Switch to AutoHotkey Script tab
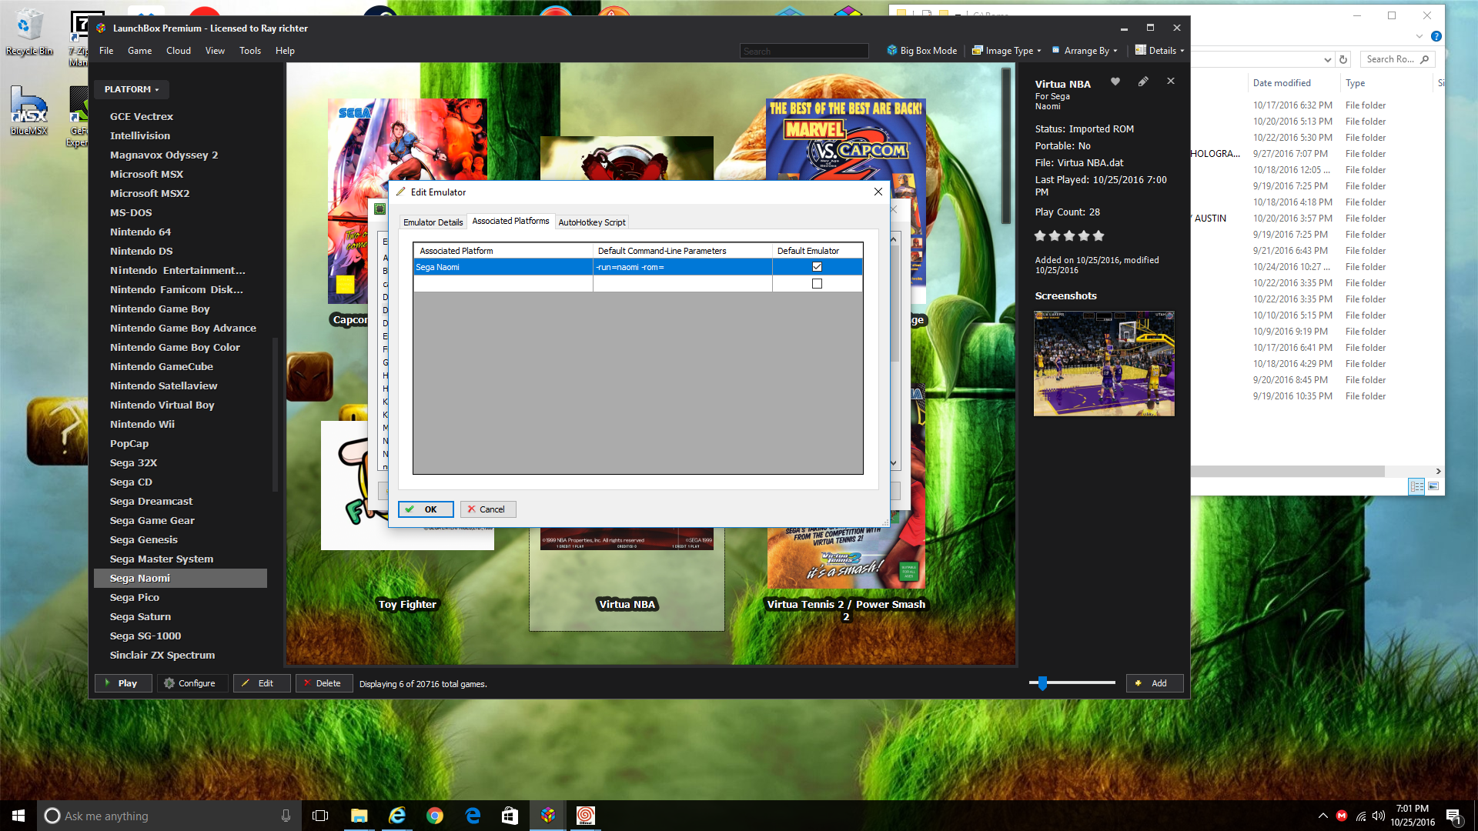Screen dimensions: 1478x831 point(591,222)
